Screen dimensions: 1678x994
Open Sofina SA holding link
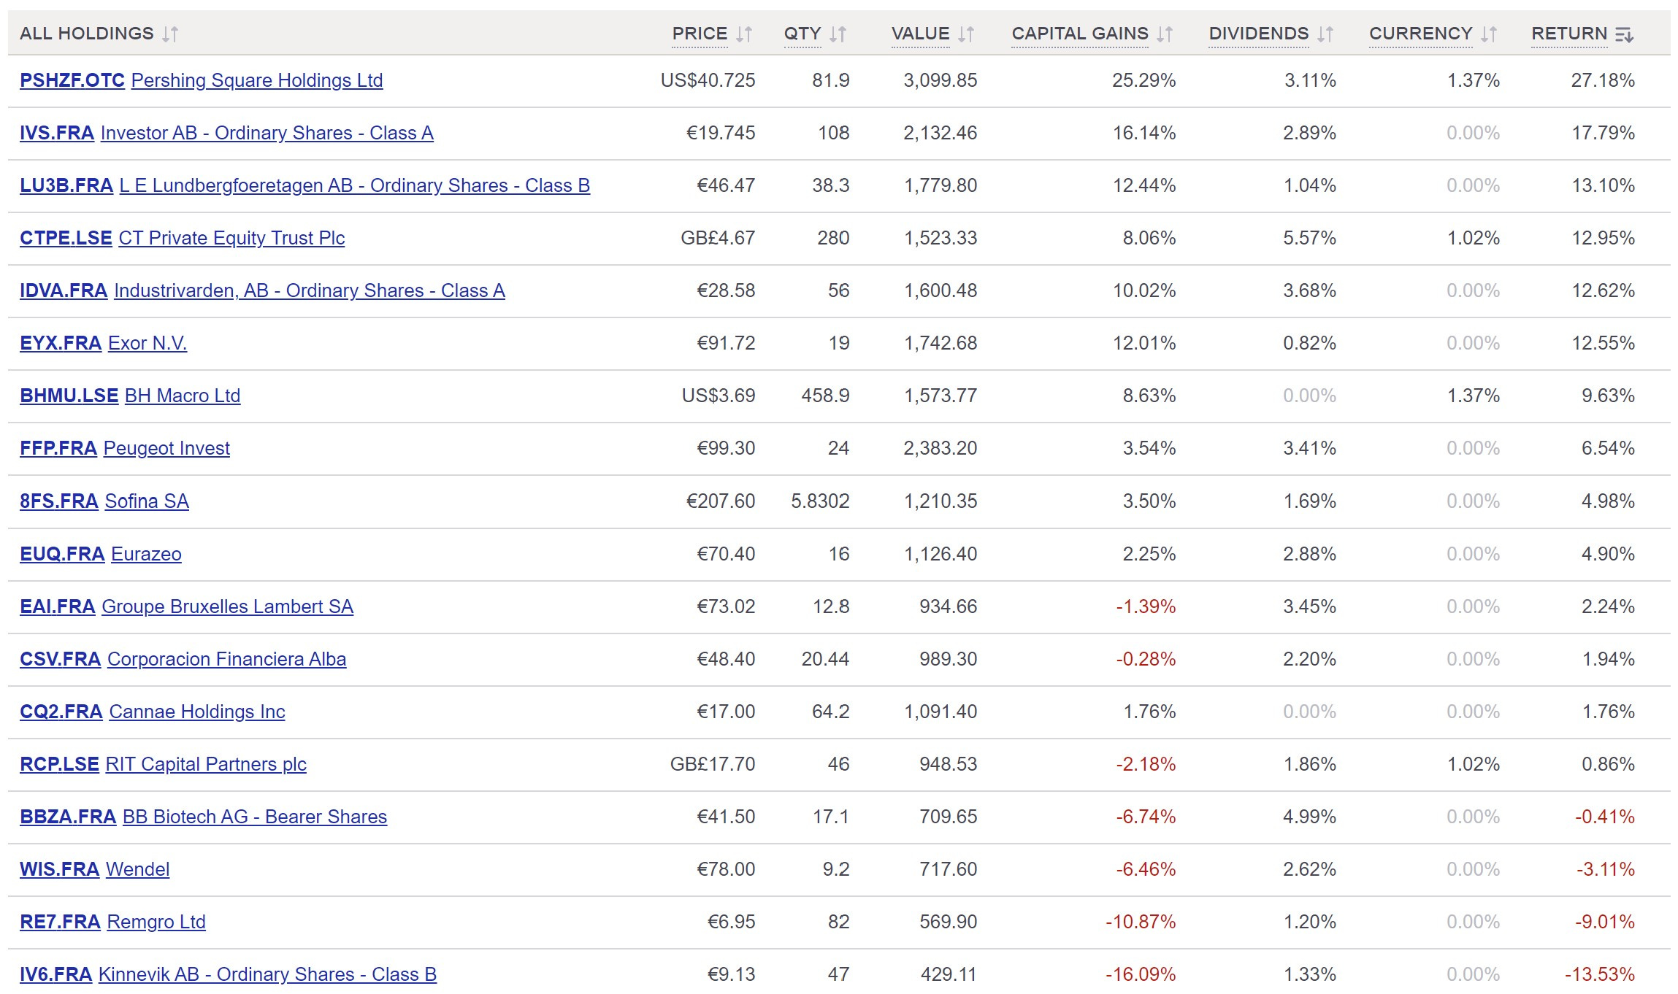[147, 501]
